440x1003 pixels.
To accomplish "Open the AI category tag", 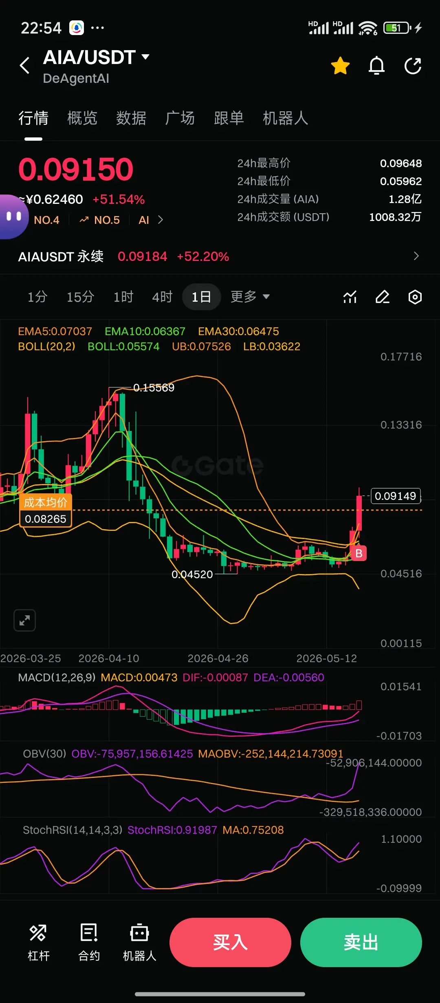I will click(144, 220).
